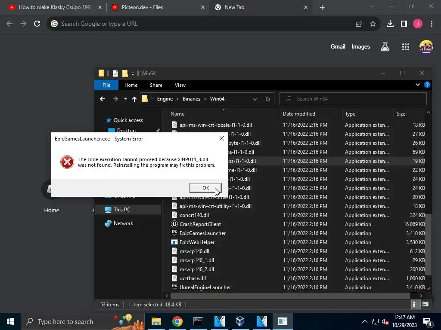Select ucrtbase.dll in the file list
441x330 pixels.
click(x=193, y=278)
